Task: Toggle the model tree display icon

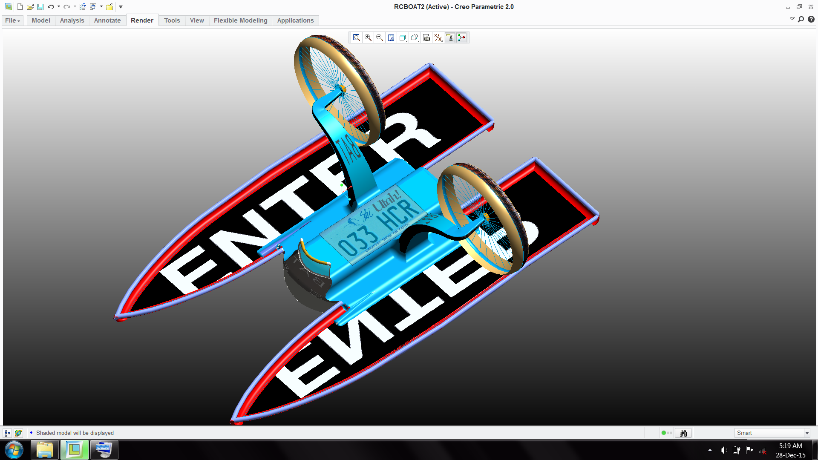Action: pos(7,433)
